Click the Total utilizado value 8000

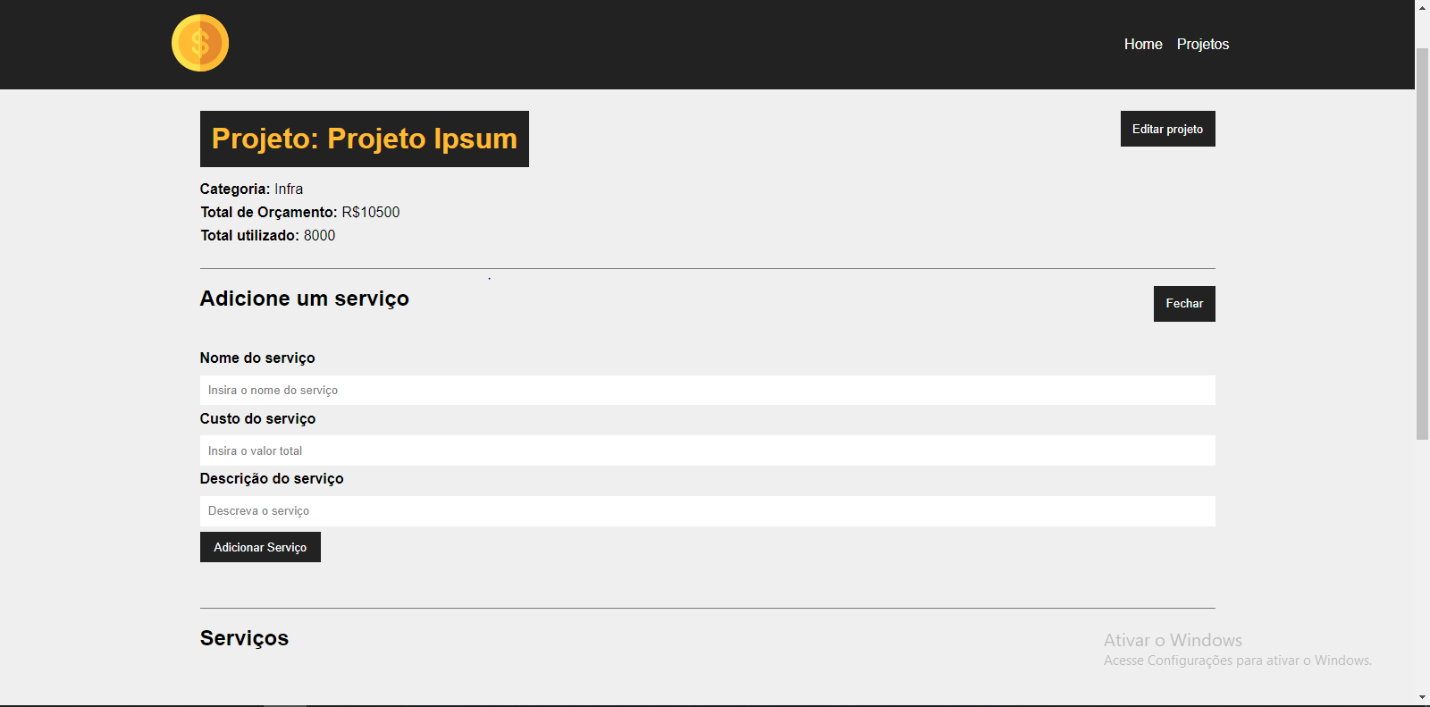(319, 235)
